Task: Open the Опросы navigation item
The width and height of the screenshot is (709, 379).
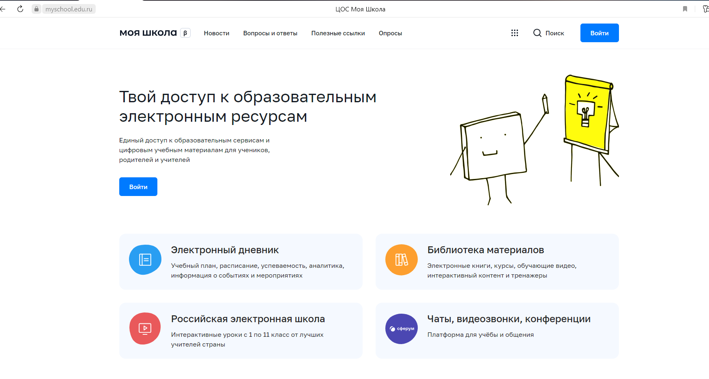Action: tap(390, 33)
